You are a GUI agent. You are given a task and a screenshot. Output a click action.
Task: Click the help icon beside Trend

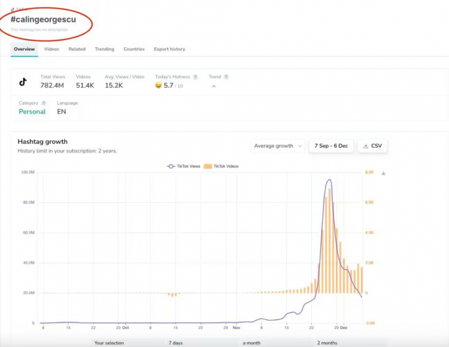pyautogui.click(x=226, y=77)
